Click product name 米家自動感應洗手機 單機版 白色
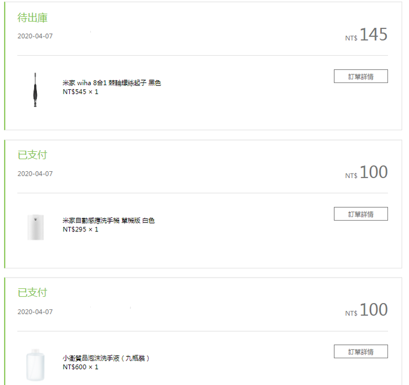This screenshot has height=385, width=409. [108, 221]
